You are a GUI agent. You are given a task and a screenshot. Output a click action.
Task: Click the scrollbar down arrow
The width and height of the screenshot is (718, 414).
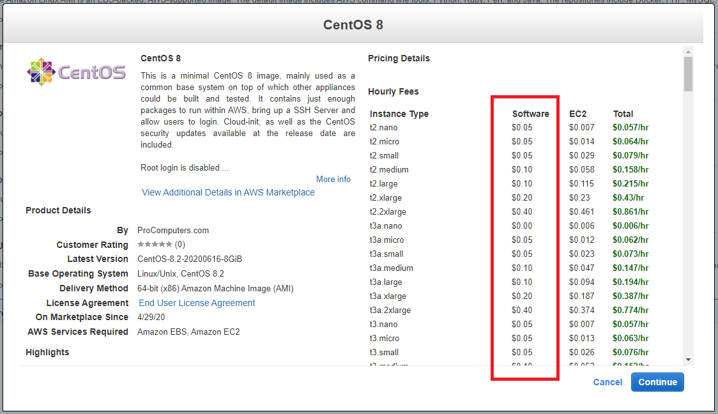pos(688,360)
